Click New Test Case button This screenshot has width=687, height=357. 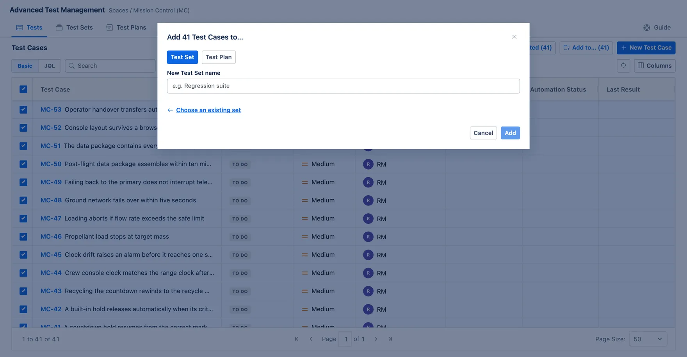[x=646, y=48]
